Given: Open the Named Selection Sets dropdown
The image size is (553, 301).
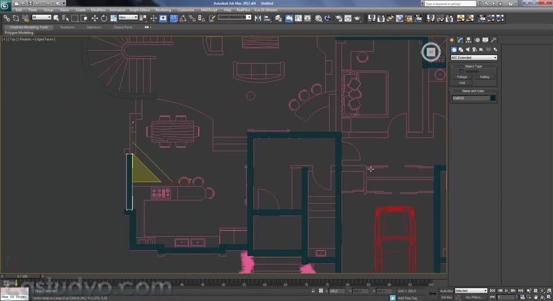Looking at the screenshot, I should [x=234, y=18].
